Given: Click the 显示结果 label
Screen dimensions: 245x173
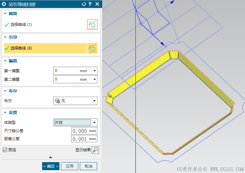Looking at the screenshot, I should tap(83, 150).
